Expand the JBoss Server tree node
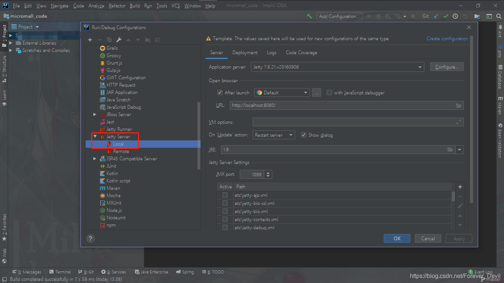 [95, 114]
